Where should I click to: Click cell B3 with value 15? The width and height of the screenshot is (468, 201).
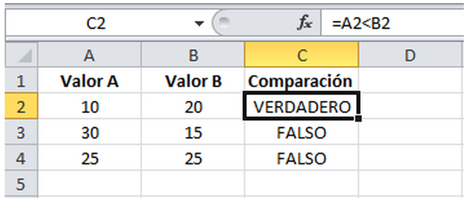[x=193, y=132]
